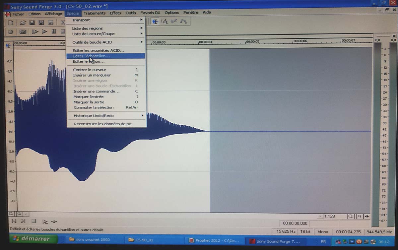This screenshot has width=398, height=250.
Task: Open the Aide menu
Action: tap(207, 12)
